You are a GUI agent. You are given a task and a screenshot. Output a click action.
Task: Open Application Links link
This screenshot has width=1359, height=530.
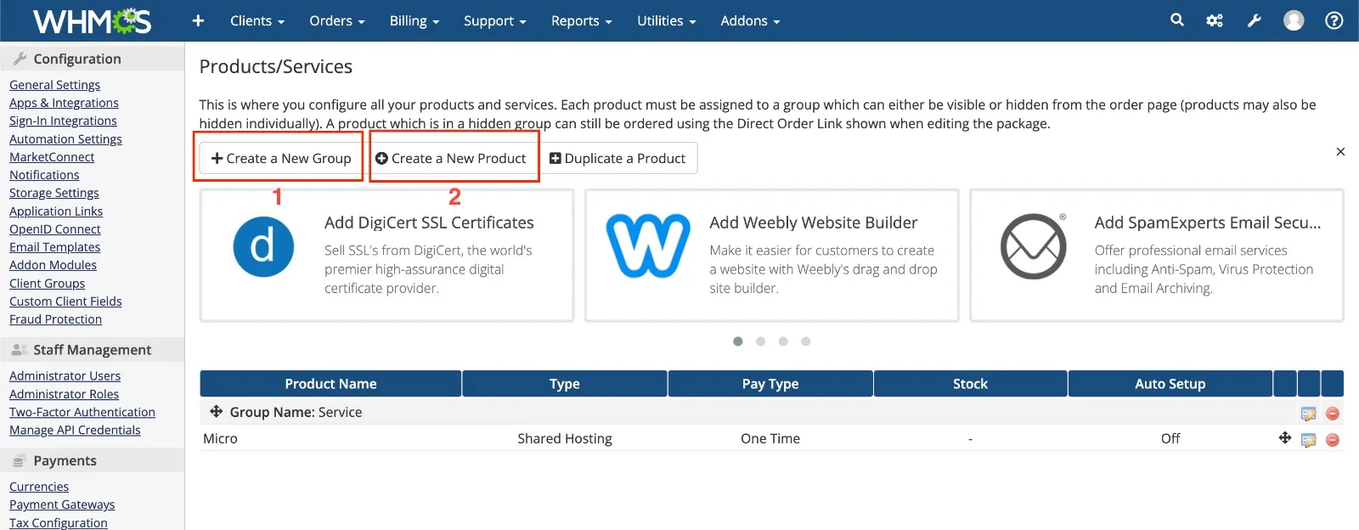tap(56, 211)
